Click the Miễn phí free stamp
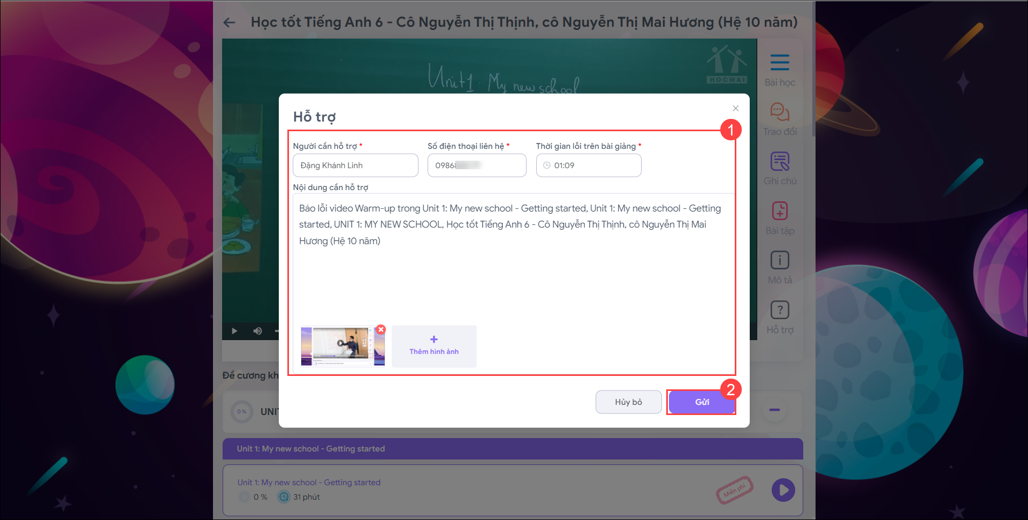The width and height of the screenshot is (1028, 520). (x=735, y=490)
